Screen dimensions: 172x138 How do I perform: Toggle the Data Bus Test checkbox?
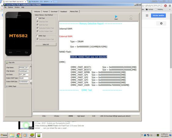(x=38, y=22)
